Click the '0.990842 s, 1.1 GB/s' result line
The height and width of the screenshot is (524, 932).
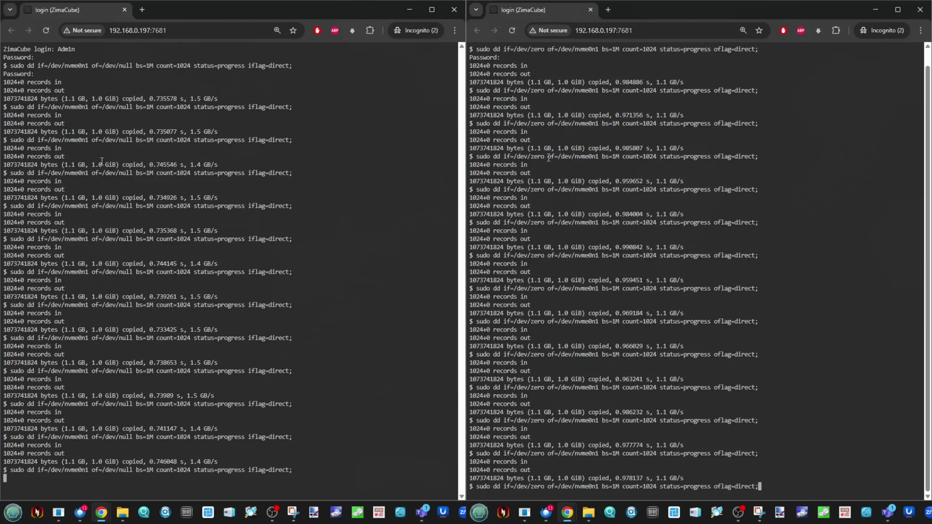click(x=576, y=247)
